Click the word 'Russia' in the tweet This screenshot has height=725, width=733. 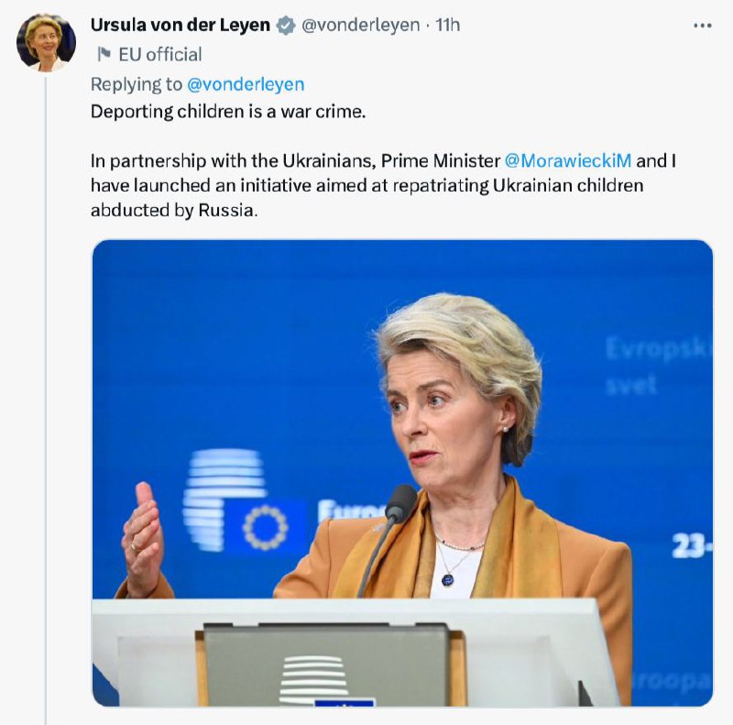click(225, 209)
